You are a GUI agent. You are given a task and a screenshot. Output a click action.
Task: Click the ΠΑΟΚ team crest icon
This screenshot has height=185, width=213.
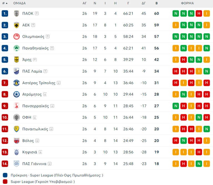point(17,13)
